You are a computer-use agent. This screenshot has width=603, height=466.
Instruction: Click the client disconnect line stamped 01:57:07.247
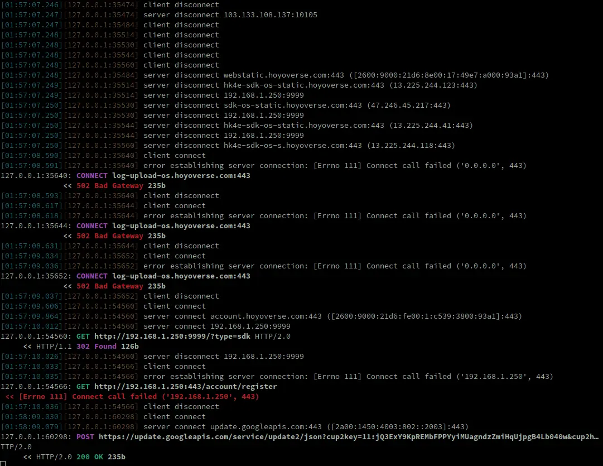click(110, 25)
